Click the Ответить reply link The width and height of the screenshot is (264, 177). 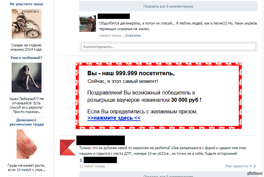(133, 36)
